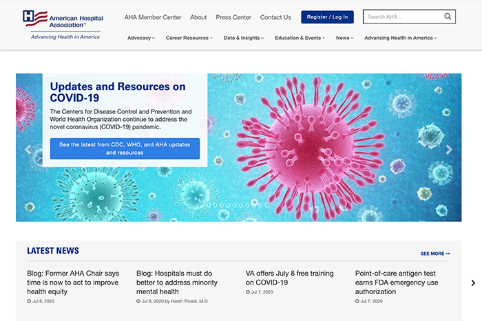482x321 pixels.
Task: Open VA July 8 free training article
Action: coord(290,278)
